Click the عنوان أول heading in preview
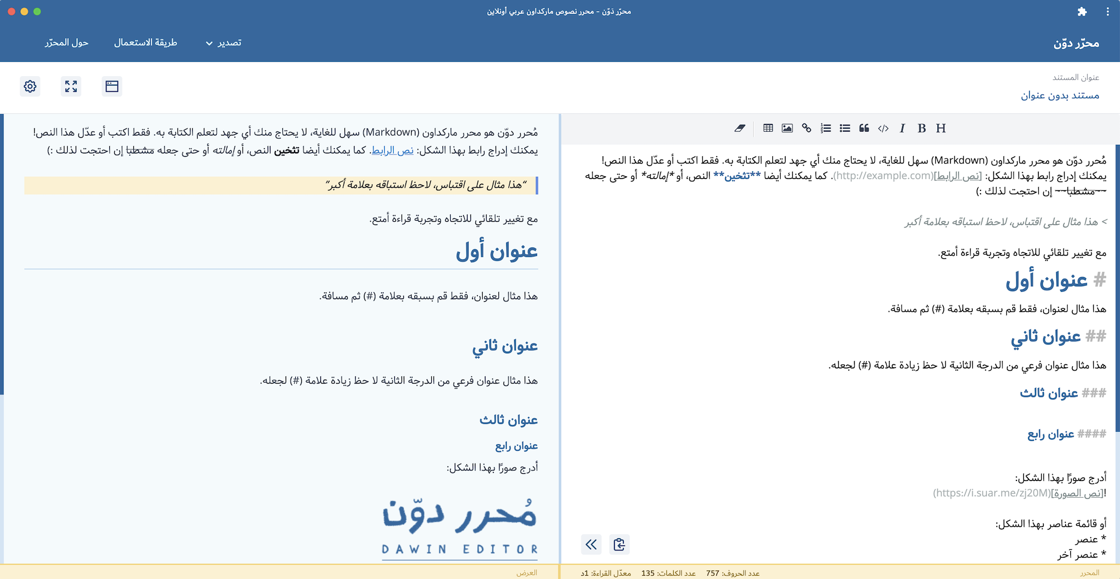1120x579 pixels. [497, 251]
